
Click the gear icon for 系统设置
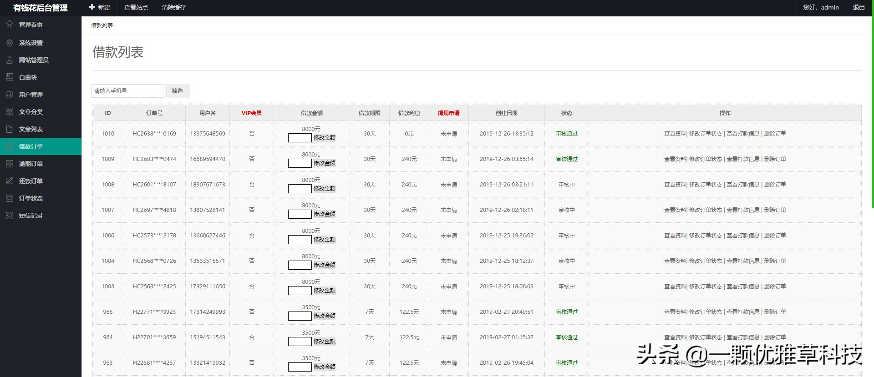click(x=10, y=43)
